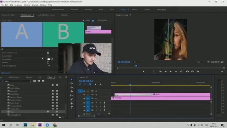The width and height of the screenshot is (227, 128).
Task: Open the Anti-aliasing Quality dropdown
Action: click(x=53, y=65)
